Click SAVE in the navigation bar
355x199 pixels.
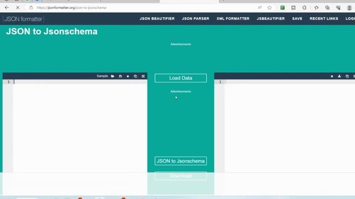point(297,19)
